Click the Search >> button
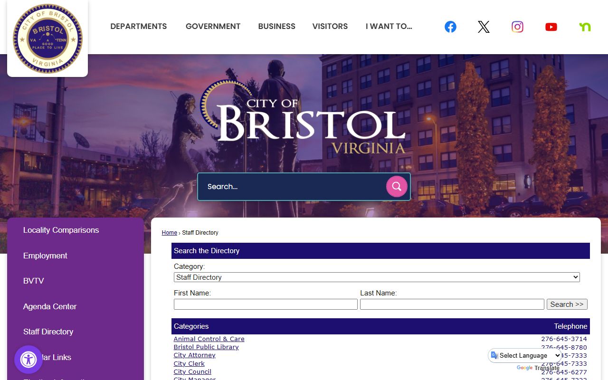The height and width of the screenshot is (380, 608). tap(567, 304)
